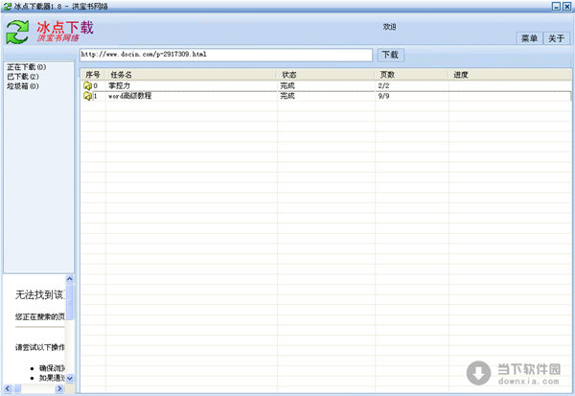The image size is (575, 396).
Task: Click the app icon in title bar
Action: (x=8, y=6)
